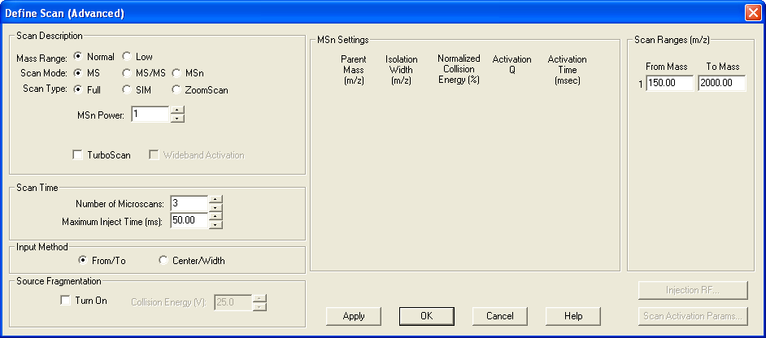Select Low mass range radio button

pos(127,57)
